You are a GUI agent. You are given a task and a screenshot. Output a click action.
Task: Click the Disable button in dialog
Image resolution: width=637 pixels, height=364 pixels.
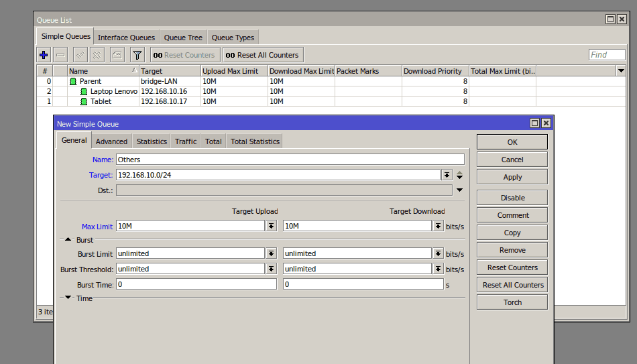coord(512,198)
